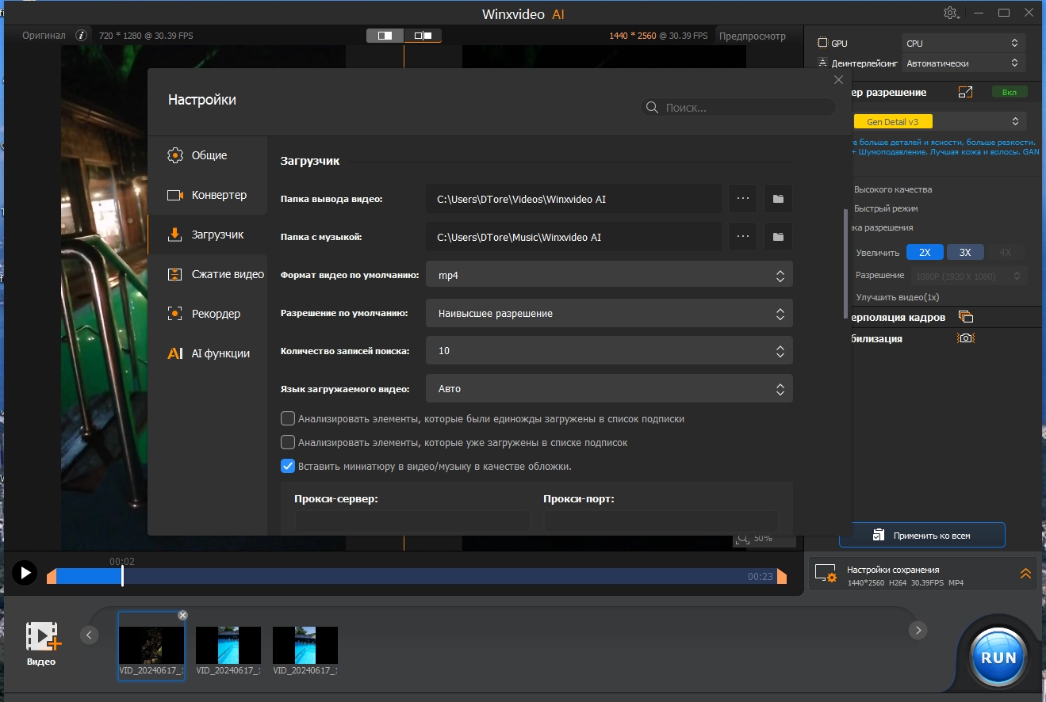Screen dimensions: 1046x702
Task: Expand the default resolution dropdown
Action: 608,314
